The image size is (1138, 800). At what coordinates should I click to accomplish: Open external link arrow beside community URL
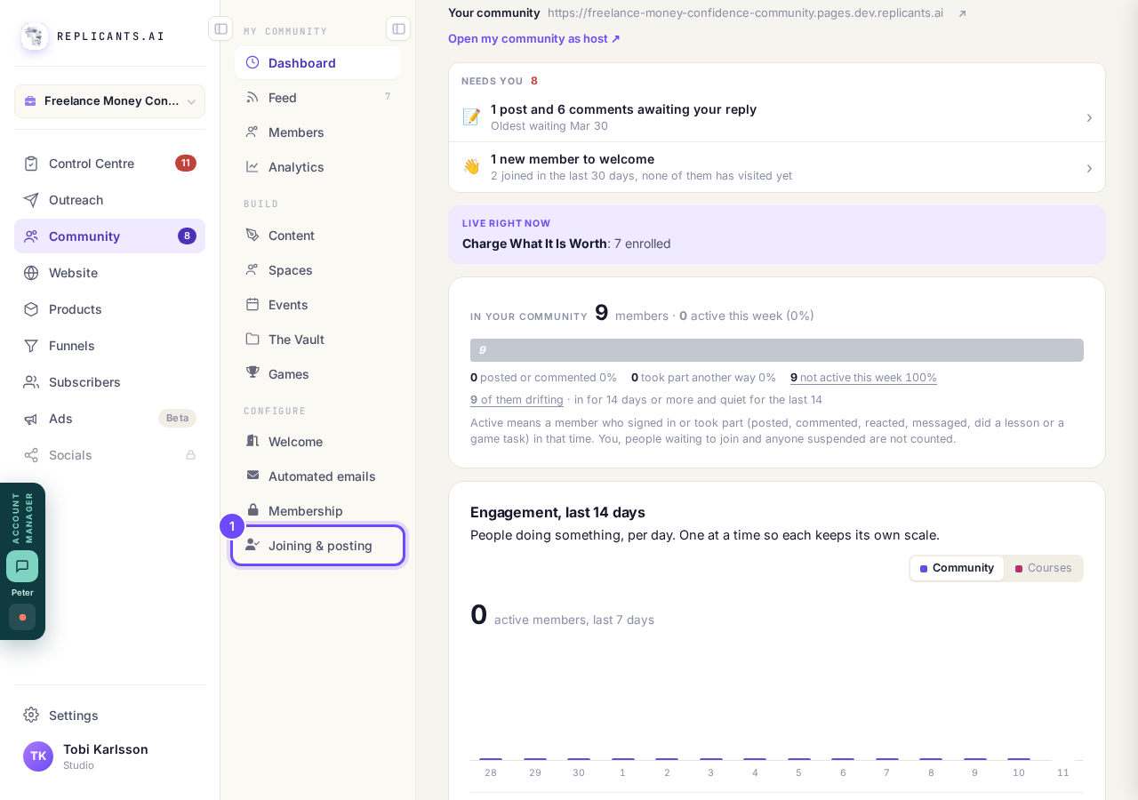[x=962, y=13]
